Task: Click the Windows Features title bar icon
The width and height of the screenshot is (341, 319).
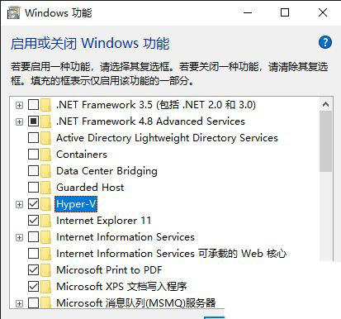Action: (14, 12)
